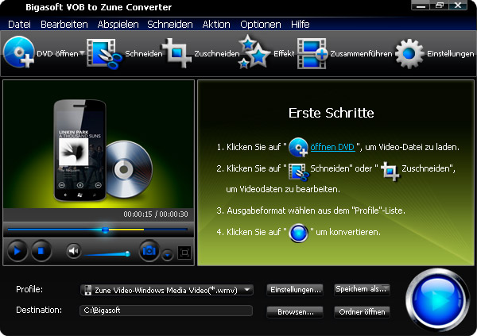Click the Zune device icon in Profile box
The image size is (477, 336).
point(87,290)
